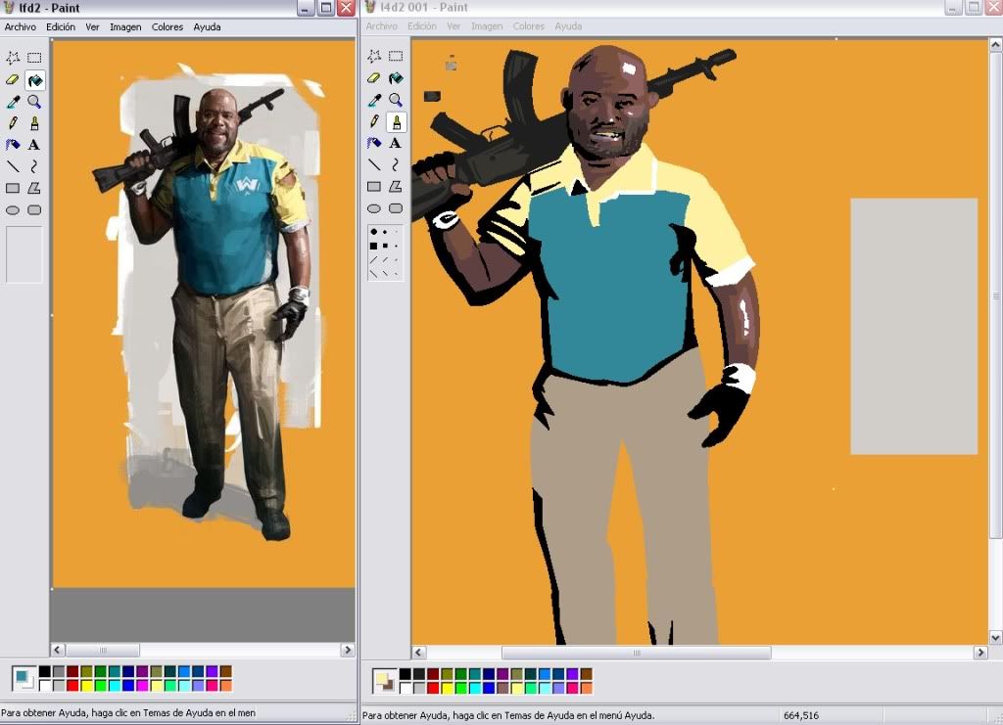Screen dimensions: 1003x725
Task: Select the eyedropper Pick Color tool in lfd2 window
Action: (x=12, y=102)
